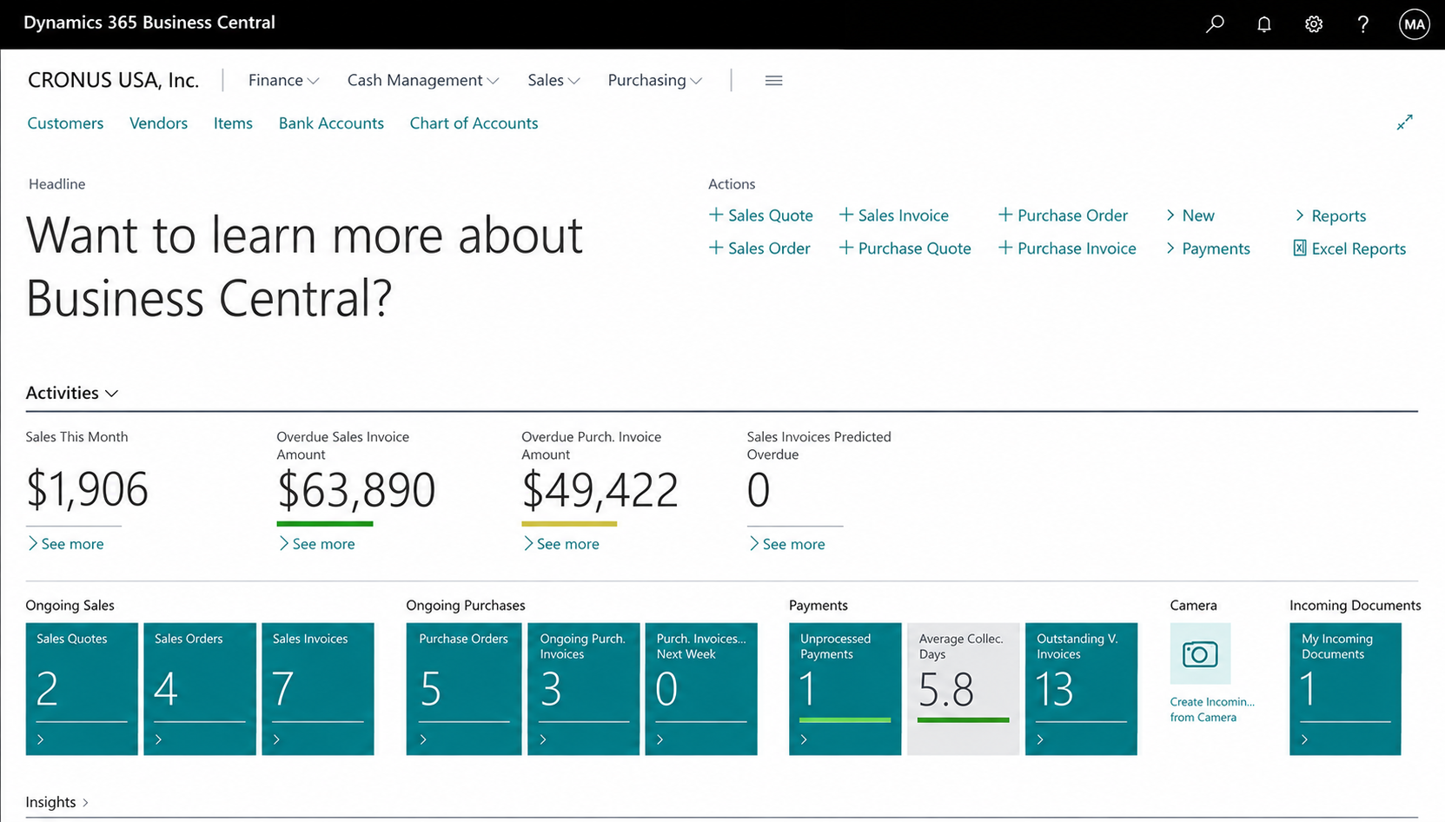Click the CRONUS USA, Inc. company name
Screen dimensions: 1445x822
tap(113, 80)
